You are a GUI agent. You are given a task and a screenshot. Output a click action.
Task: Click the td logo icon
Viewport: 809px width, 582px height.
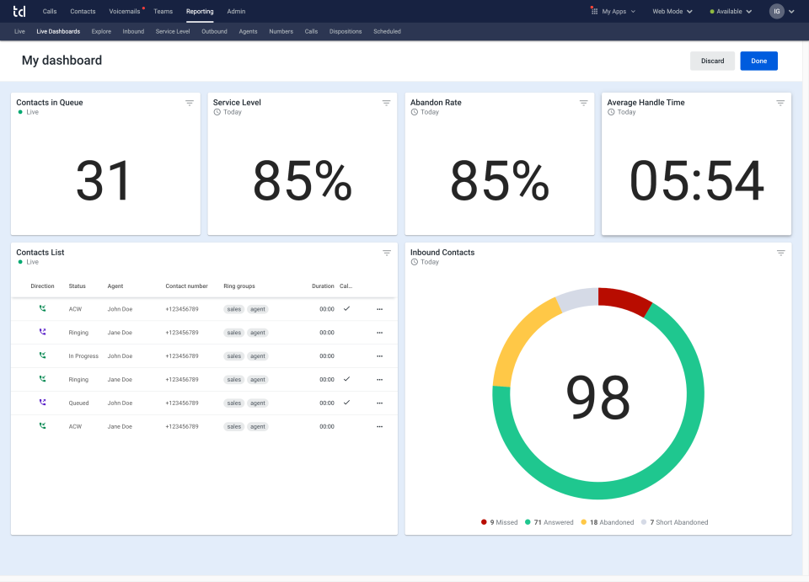coord(19,11)
